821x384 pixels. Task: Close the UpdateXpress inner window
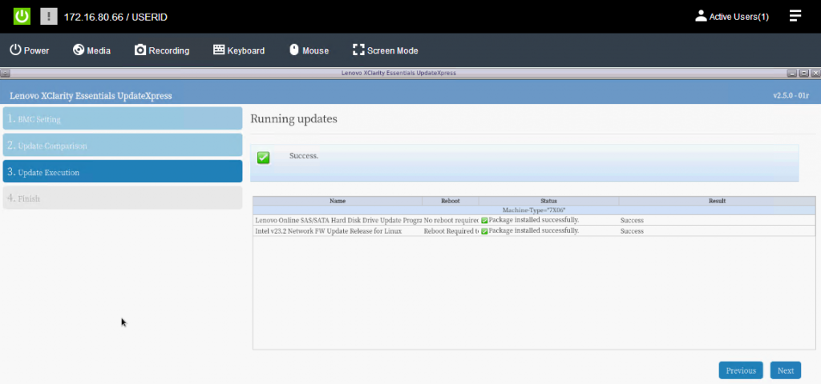tap(815, 73)
